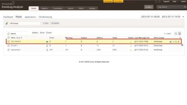Click the + Host button
The height and width of the screenshot is (105, 187).
point(46,23)
